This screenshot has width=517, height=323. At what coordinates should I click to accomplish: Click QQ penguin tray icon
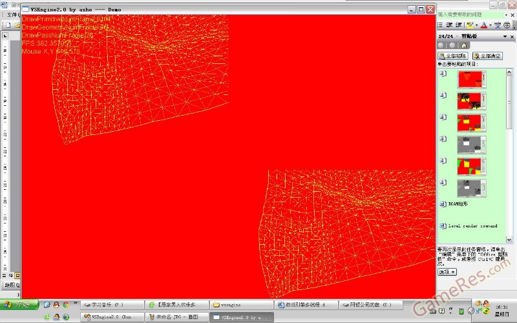pyautogui.click(x=486, y=303)
